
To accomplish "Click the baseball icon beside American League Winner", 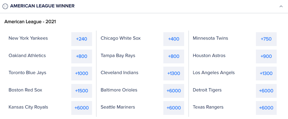I will click(5, 6).
